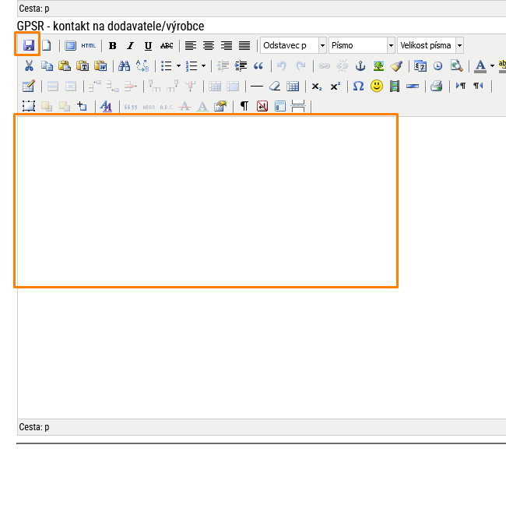Toggle table visual aid guidelines

(293, 87)
